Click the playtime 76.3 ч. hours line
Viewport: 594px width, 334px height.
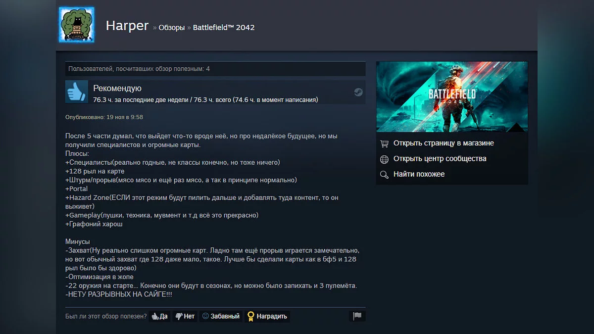205,99
